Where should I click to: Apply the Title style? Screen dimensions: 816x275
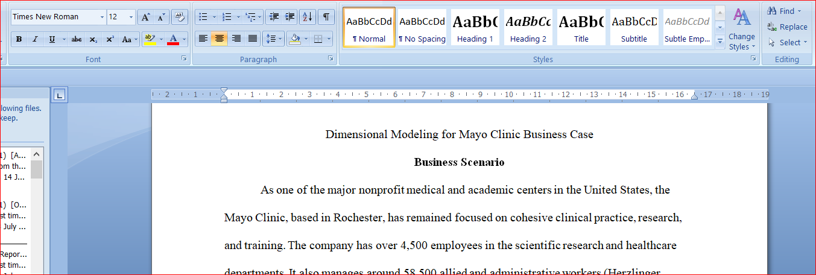pos(581,27)
